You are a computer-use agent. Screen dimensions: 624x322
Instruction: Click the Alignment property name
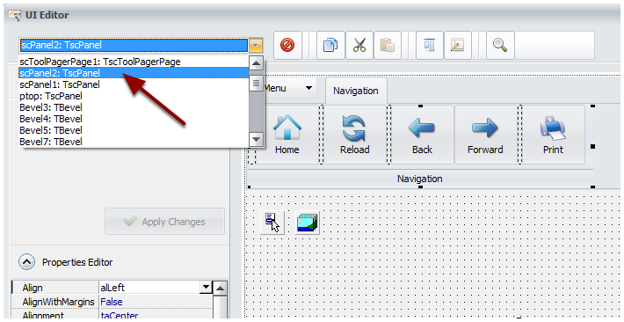click(x=43, y=315)
